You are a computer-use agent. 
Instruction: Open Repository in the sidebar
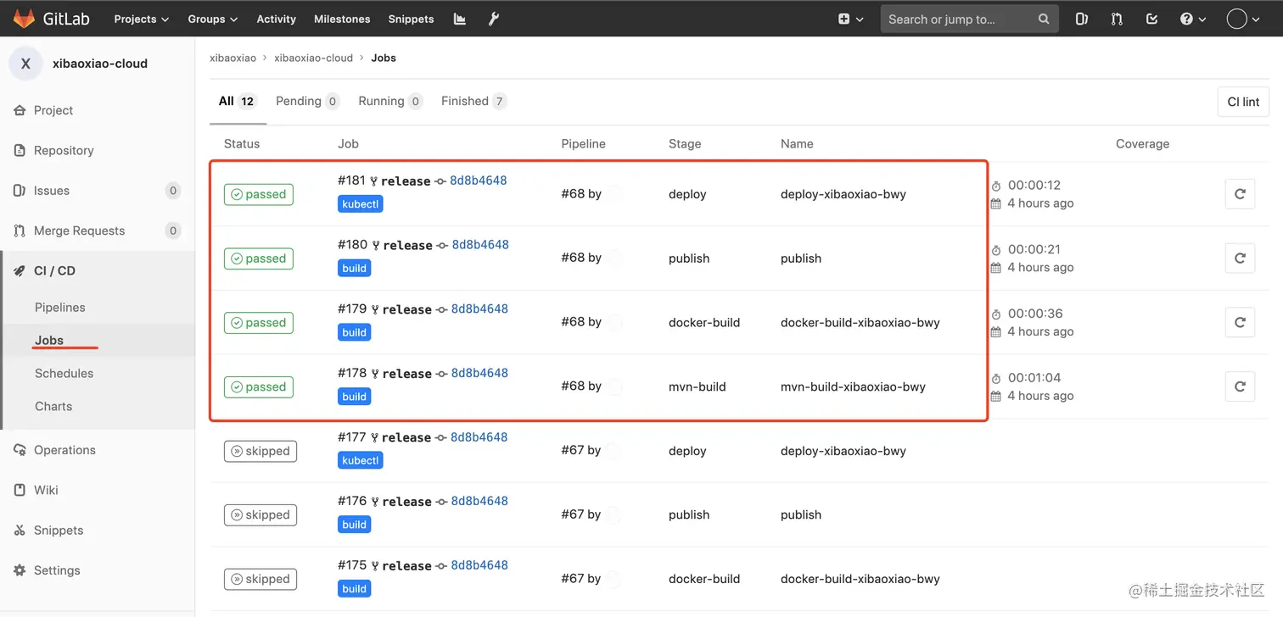pos(64,150)
